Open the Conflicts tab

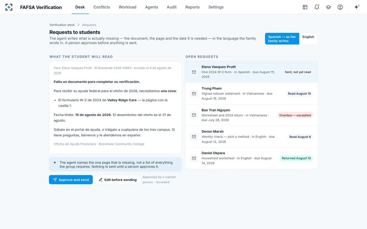click(102, 7)
